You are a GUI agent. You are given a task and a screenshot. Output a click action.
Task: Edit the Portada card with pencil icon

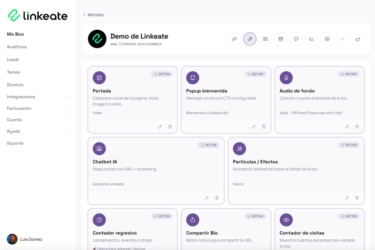(160, 127)
